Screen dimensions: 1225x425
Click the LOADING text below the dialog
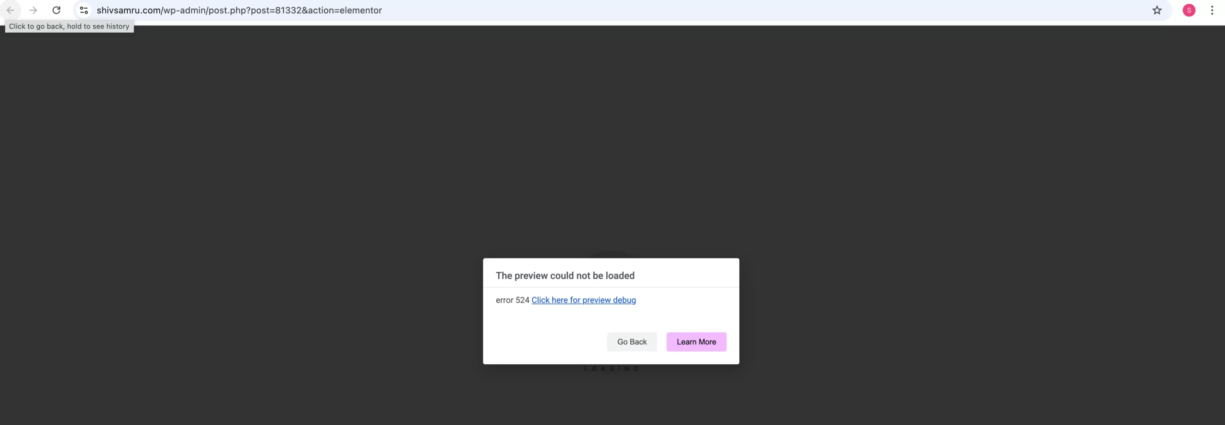[611, 369]
